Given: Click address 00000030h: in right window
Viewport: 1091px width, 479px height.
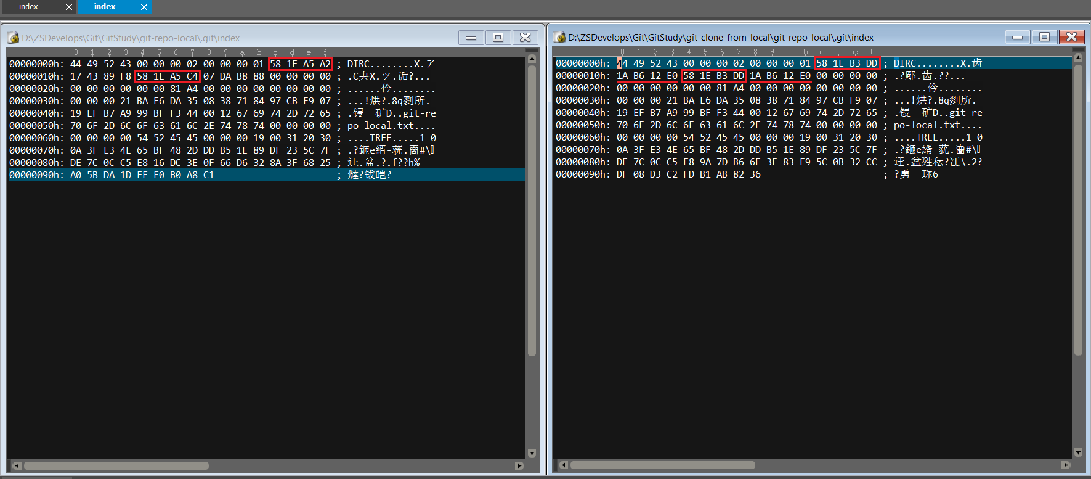Looking at the screenshot, I should (x=583, y=100).
